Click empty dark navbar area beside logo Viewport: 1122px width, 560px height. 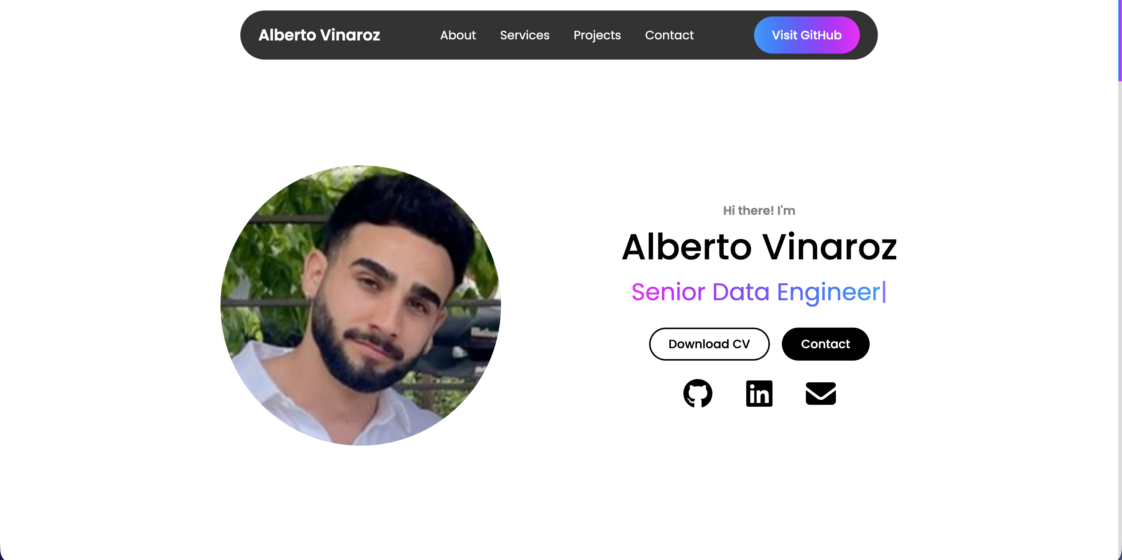point(409,35)
